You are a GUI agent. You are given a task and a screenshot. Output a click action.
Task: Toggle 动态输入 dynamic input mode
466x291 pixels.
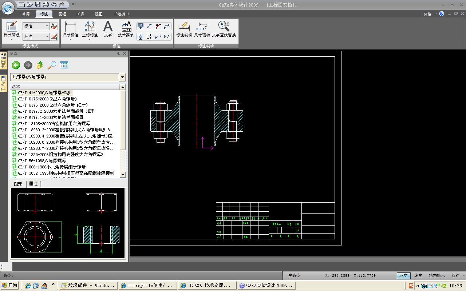pyautogui.click(x=437, y=276)
